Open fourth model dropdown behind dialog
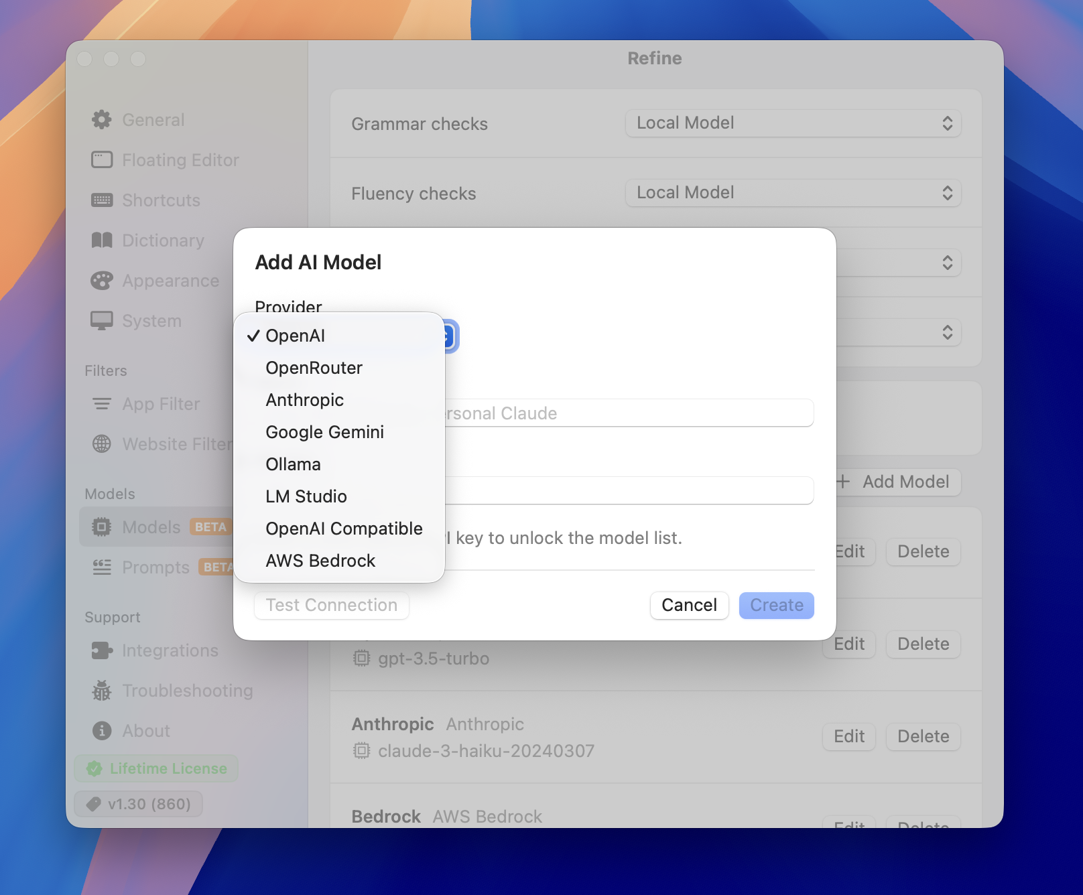Viewport: 1083px width, 895px height. [898, 332]
